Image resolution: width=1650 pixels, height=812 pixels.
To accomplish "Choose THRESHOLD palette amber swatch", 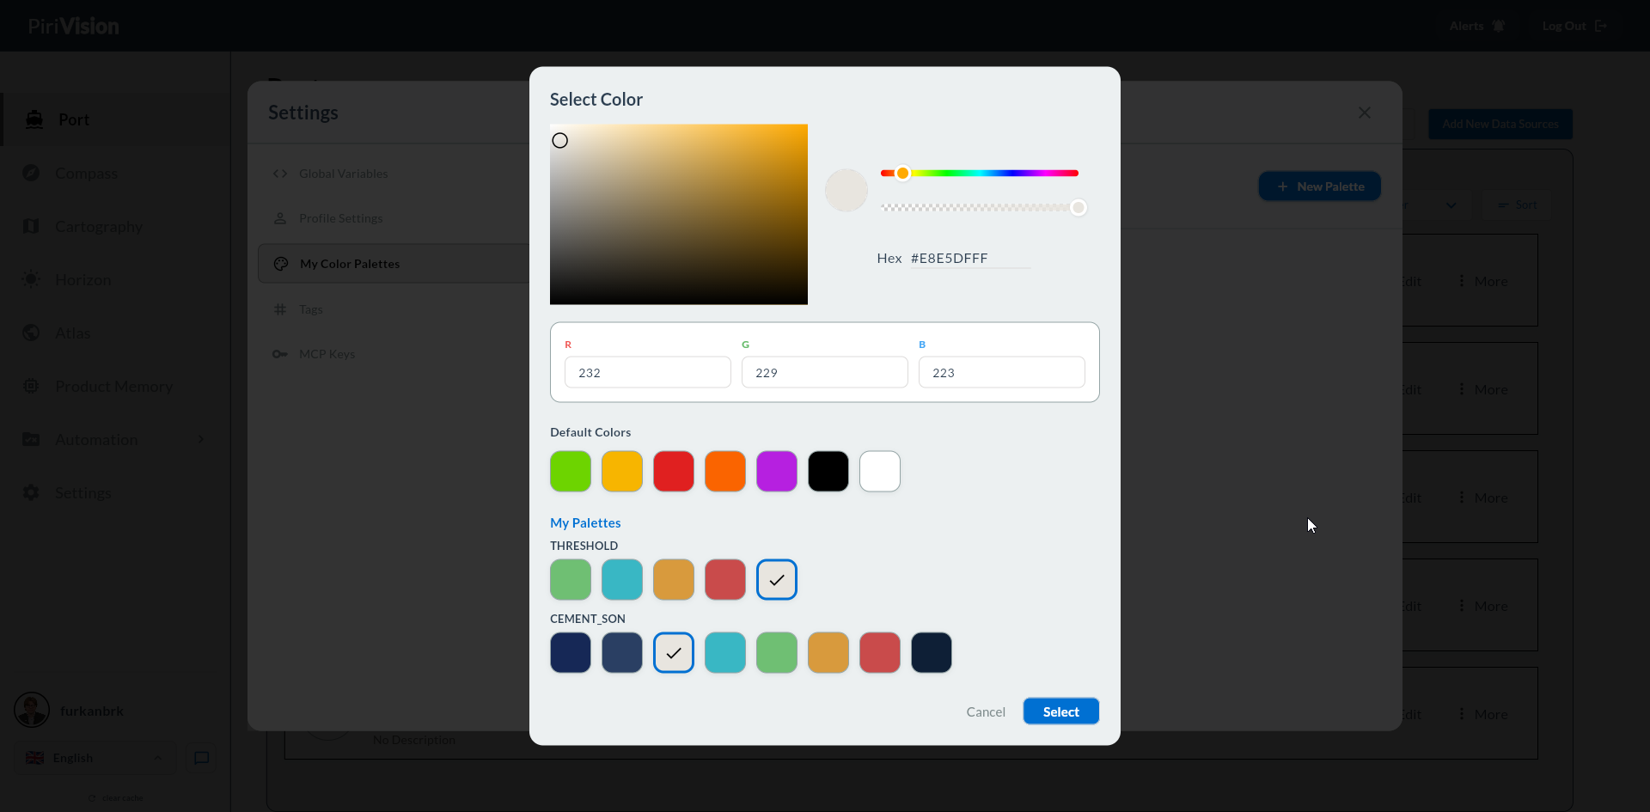I will pyautogui.click(x=674, y=579).
